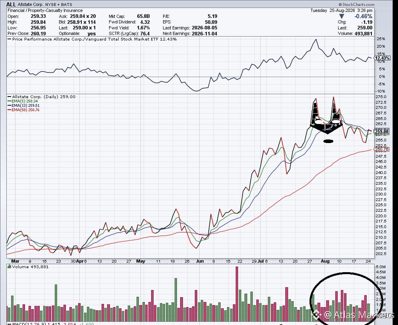Click the Prev Close value 260.19

pos(38,33)
